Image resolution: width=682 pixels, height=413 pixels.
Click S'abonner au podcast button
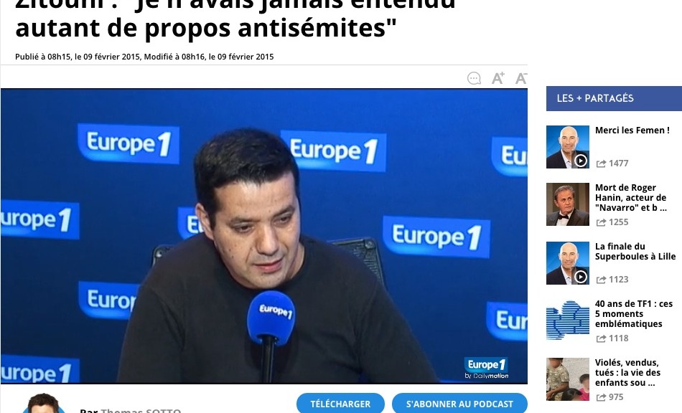tap(459, 404)
